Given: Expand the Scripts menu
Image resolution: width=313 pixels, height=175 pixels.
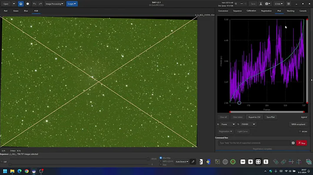Looking at the screenshot, I should (x=72, y=4).
